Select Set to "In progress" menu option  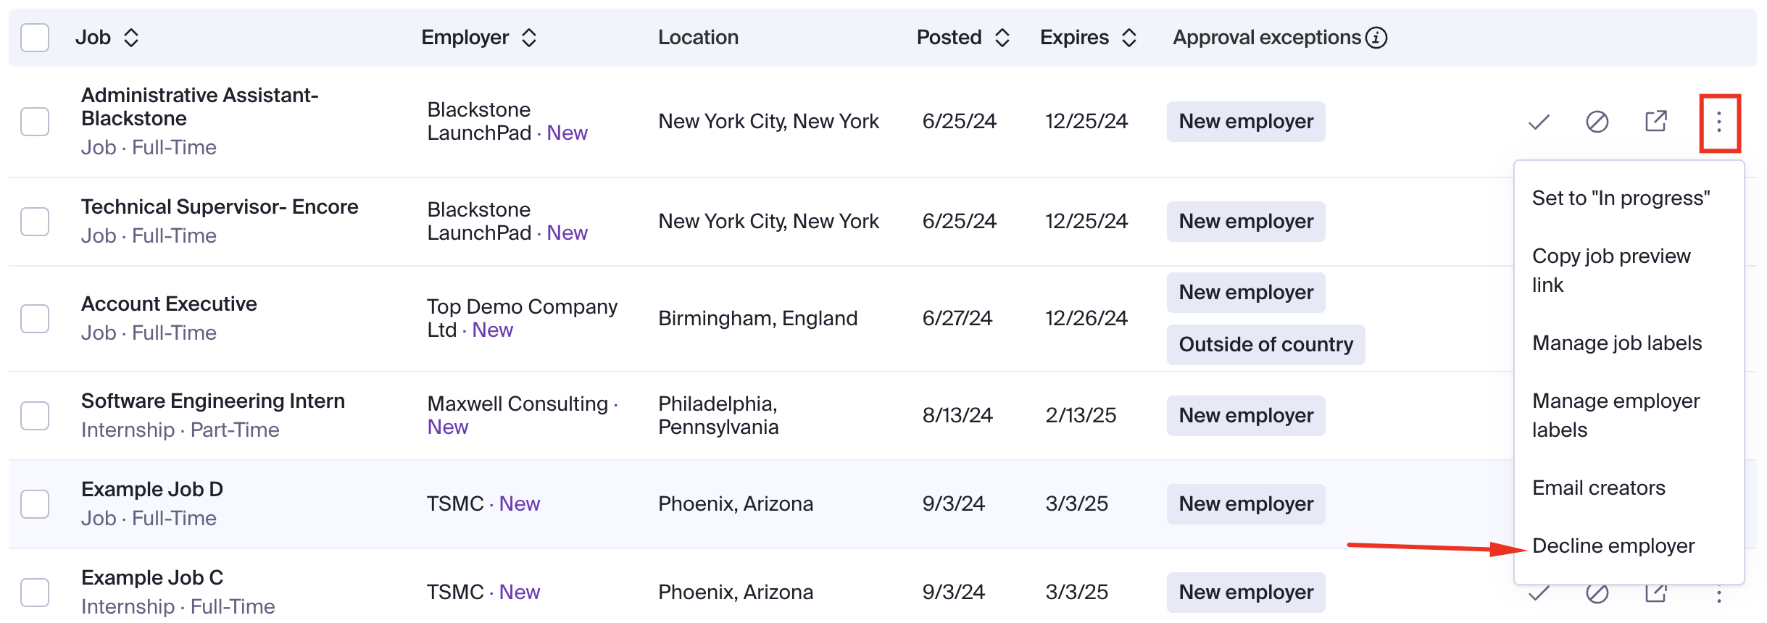point(1621,198)
